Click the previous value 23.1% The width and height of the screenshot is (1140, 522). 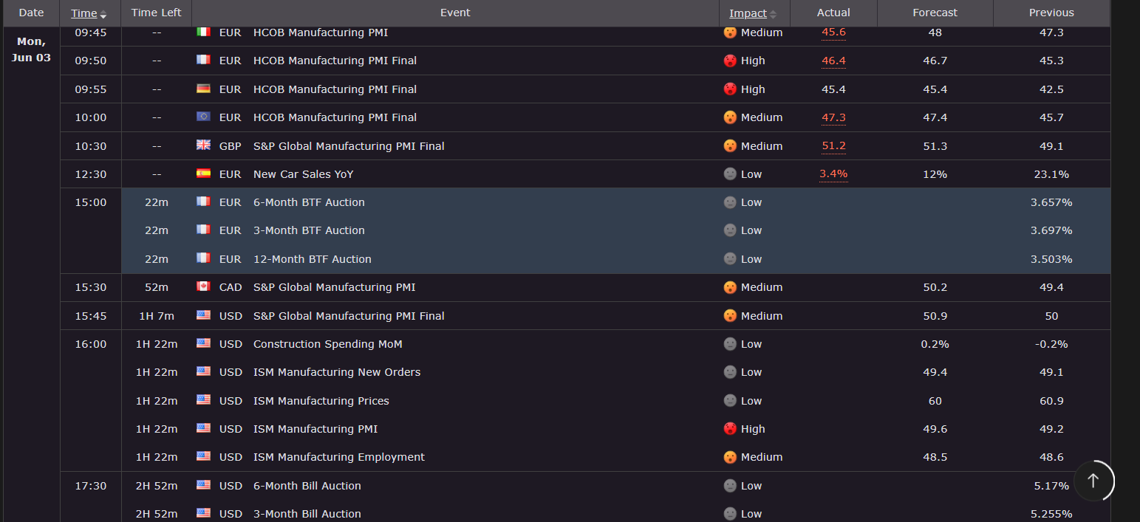click(x=1051, y=174)
